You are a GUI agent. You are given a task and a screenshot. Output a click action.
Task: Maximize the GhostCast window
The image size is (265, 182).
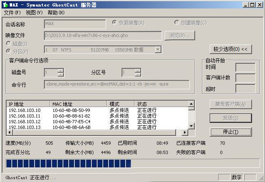252,5
